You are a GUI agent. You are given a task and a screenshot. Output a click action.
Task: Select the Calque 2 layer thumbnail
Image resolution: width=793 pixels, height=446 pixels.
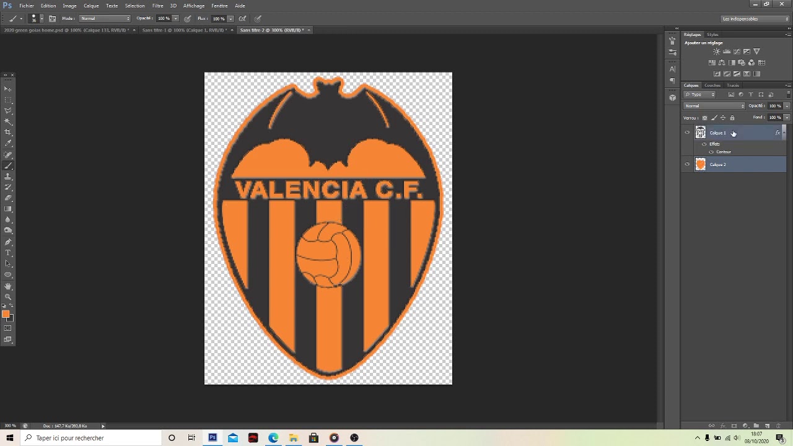click(701, 164)
